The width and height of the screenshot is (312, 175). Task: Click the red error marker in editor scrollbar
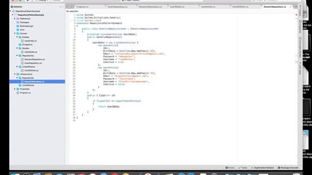point(296,15)
